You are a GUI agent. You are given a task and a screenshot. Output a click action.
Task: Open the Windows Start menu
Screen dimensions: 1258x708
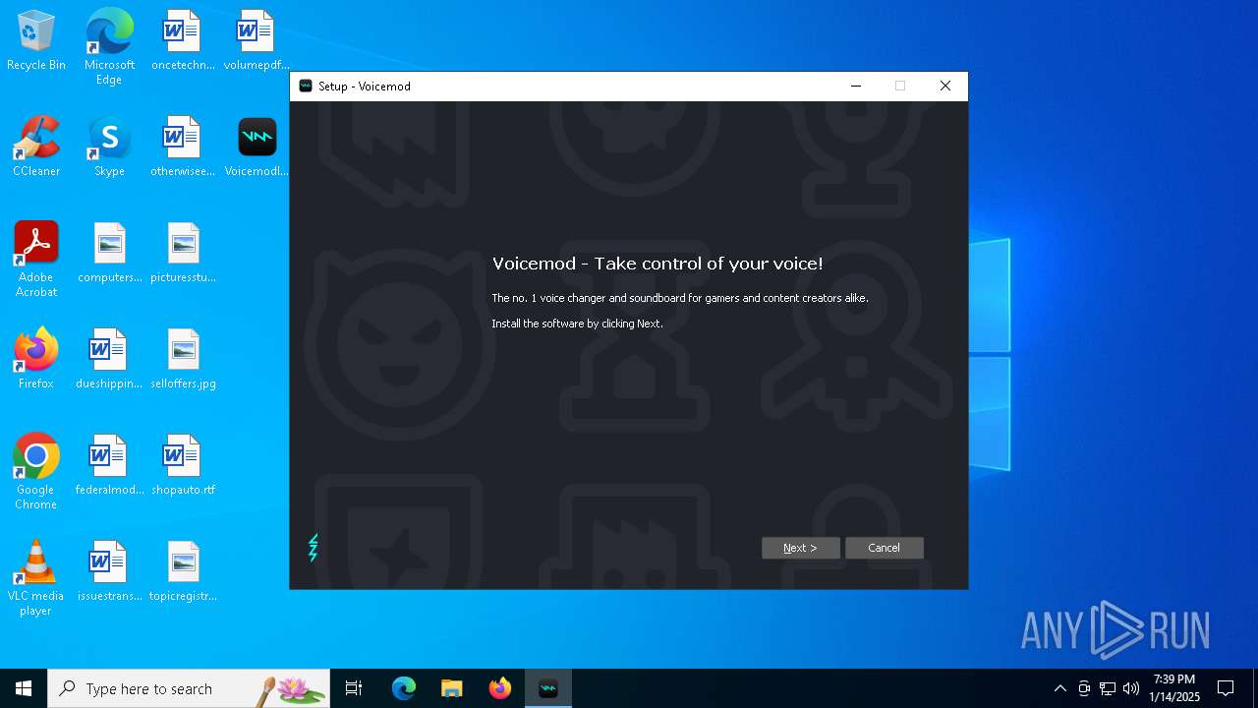(x=24, y=688)
